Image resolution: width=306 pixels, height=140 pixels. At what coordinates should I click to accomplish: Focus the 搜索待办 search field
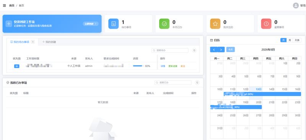[x=170, y=50]
